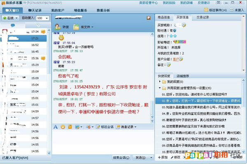
Task: Open the 消息记录 dropdown arrow
Action: 135,127
